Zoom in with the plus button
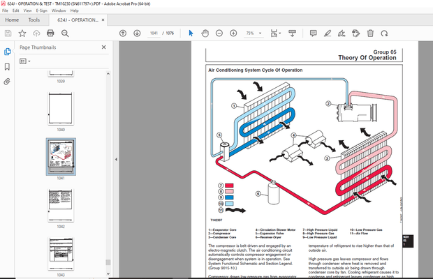The width and height of the screenshot is (433, 279). click(x=233, y=33)
